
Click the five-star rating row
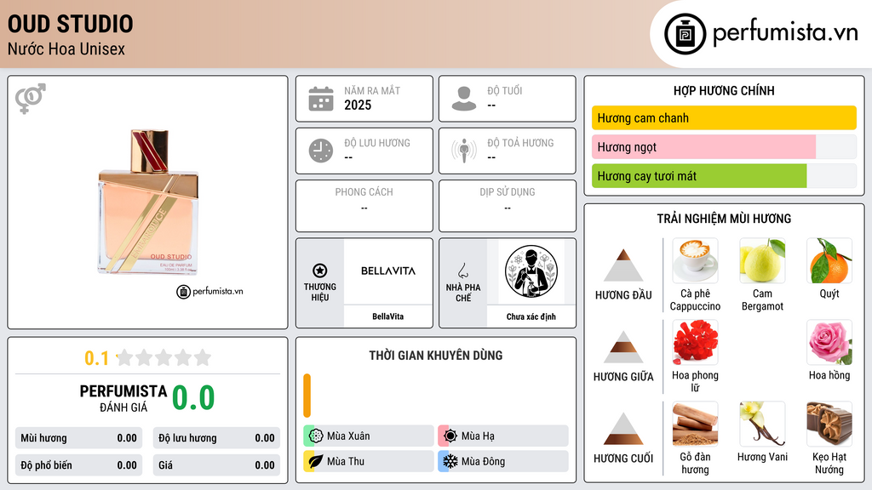164,357
